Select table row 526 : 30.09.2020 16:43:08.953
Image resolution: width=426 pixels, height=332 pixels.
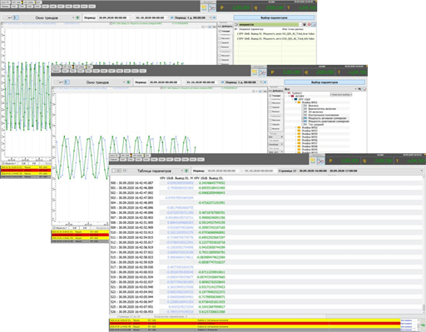[266, 312]
